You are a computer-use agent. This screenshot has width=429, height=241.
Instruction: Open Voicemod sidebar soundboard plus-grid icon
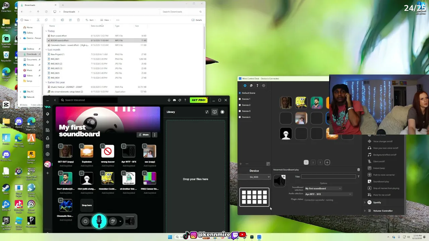48,130
